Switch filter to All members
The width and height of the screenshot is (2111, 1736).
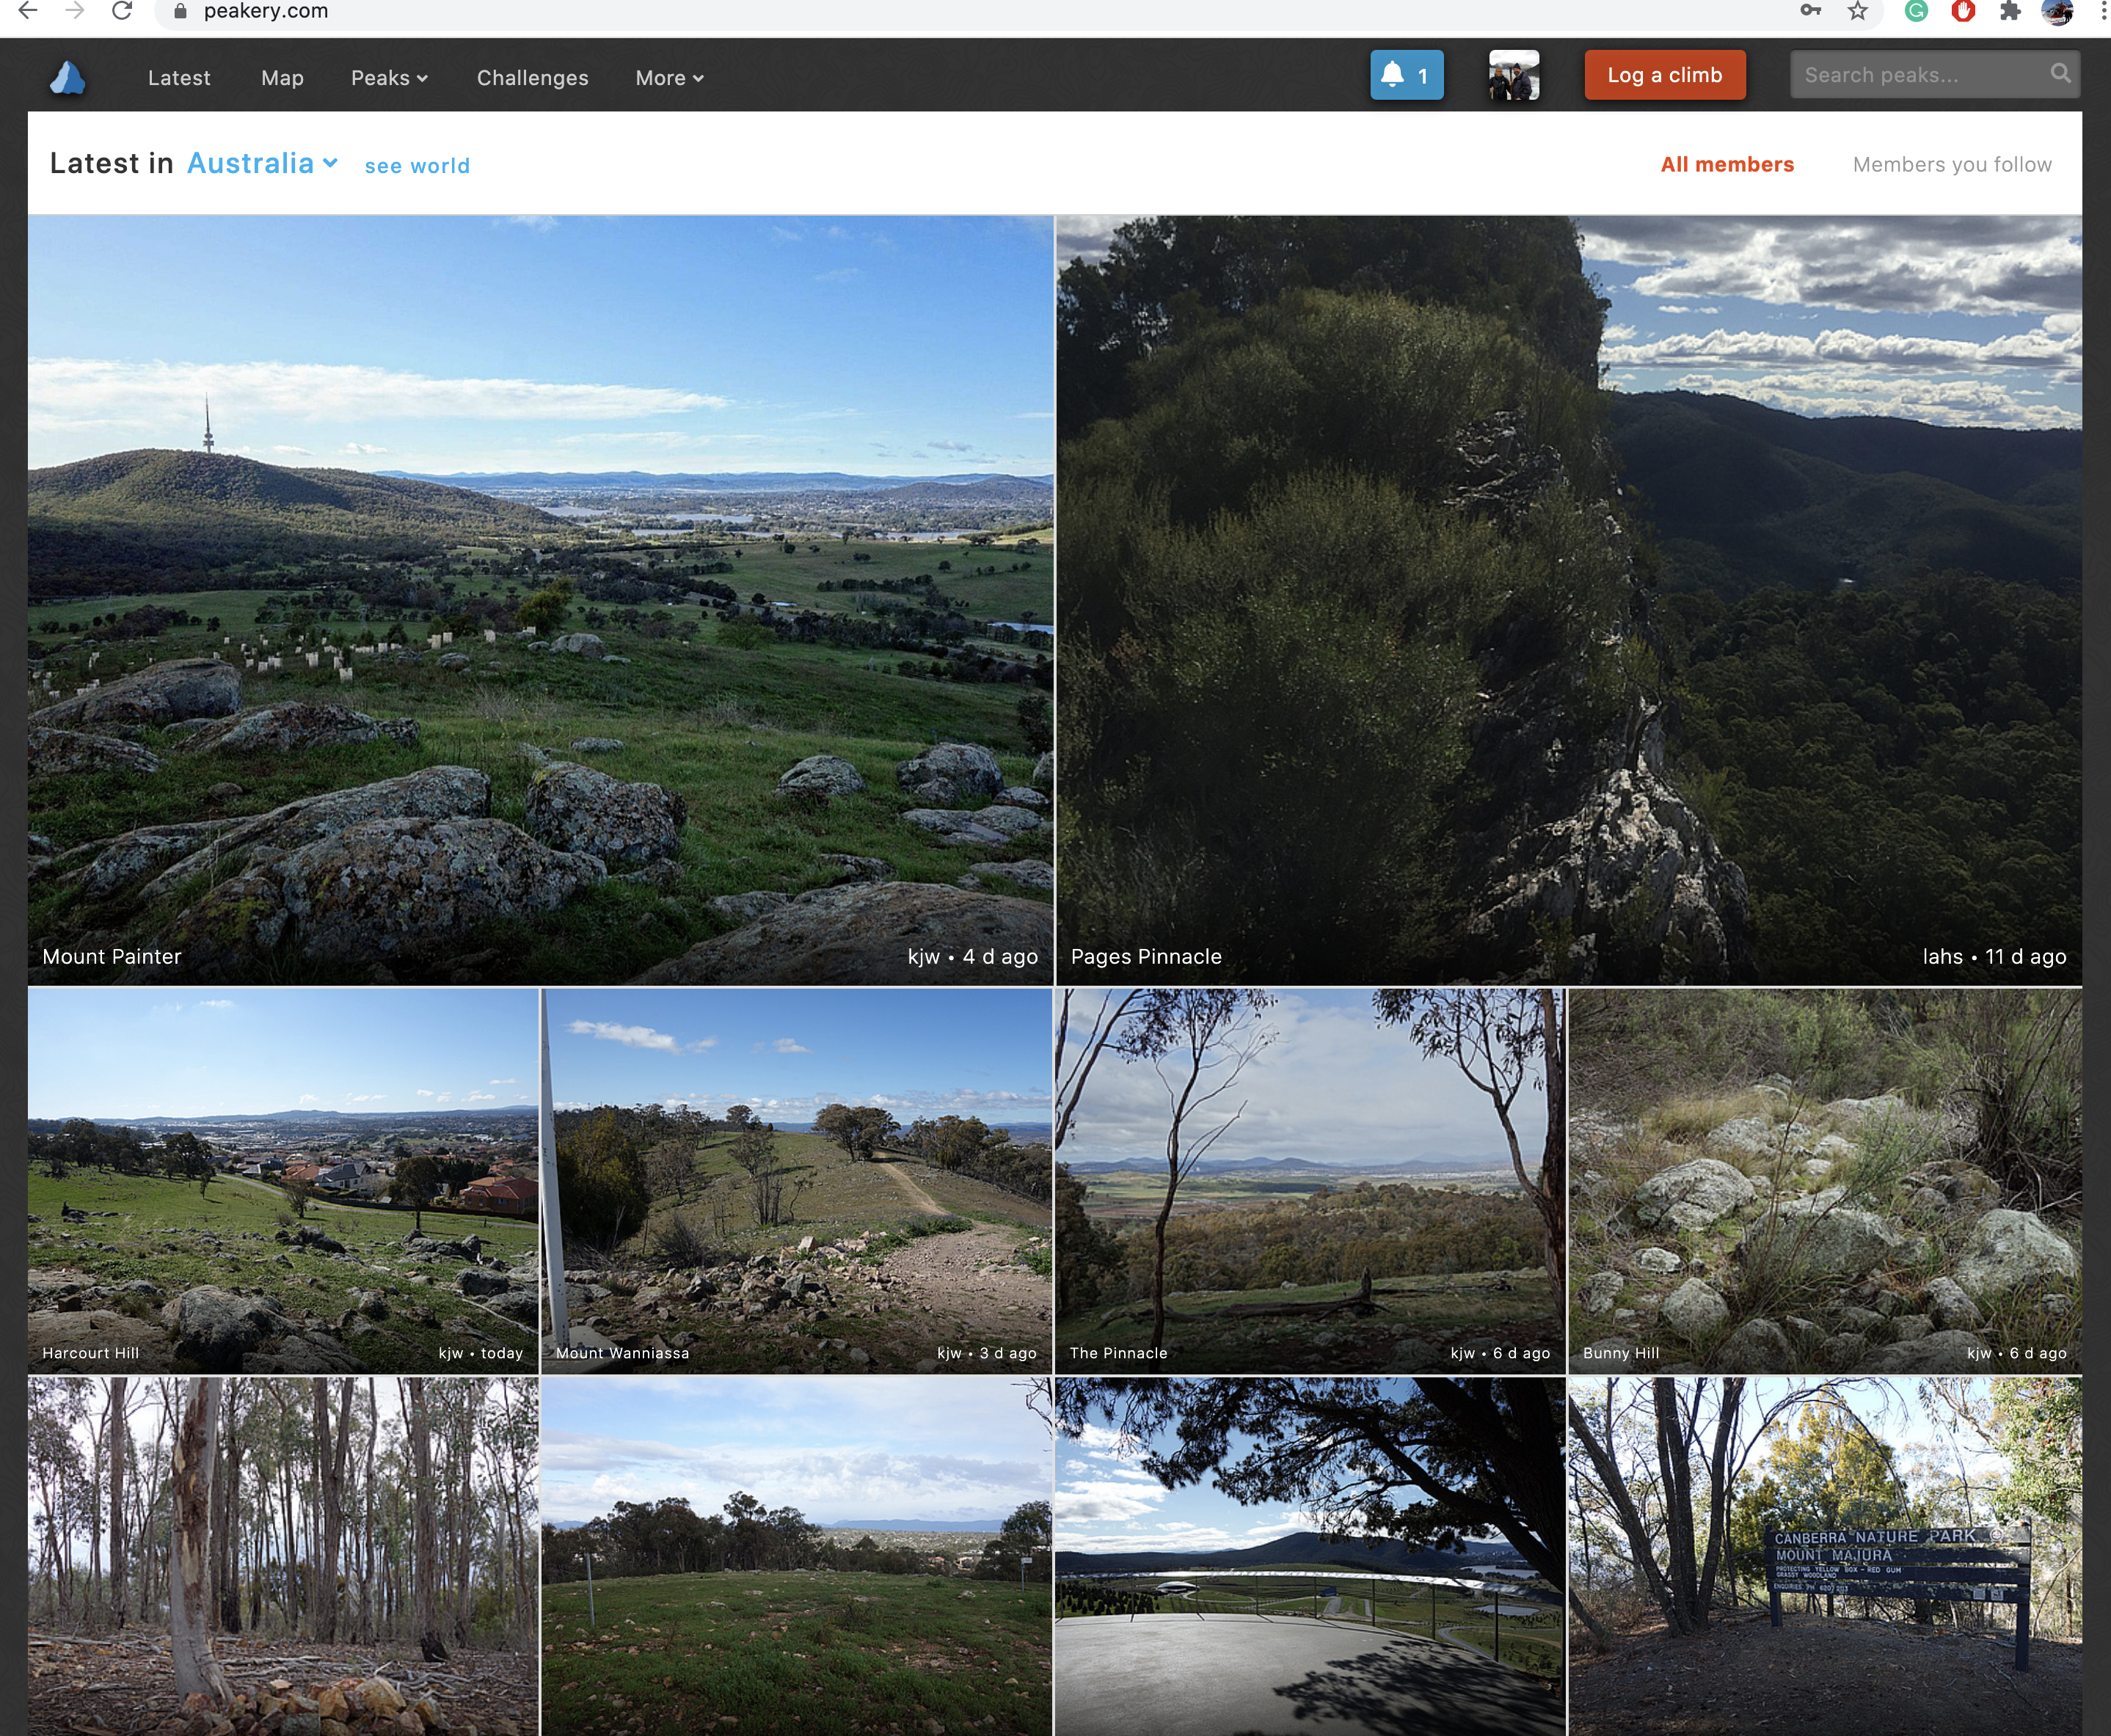(1727, 164)
